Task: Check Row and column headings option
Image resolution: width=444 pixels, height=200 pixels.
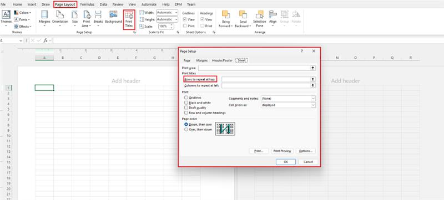Action: (x=186, y=112)
